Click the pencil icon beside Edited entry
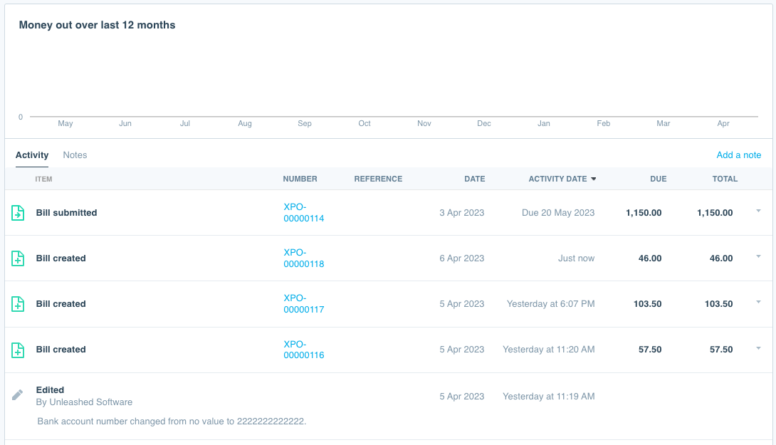Screen dimensions: 776x445 (x=17, y=395)
